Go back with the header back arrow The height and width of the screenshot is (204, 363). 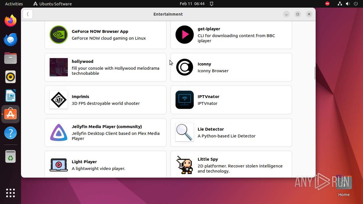coord(28,14)
